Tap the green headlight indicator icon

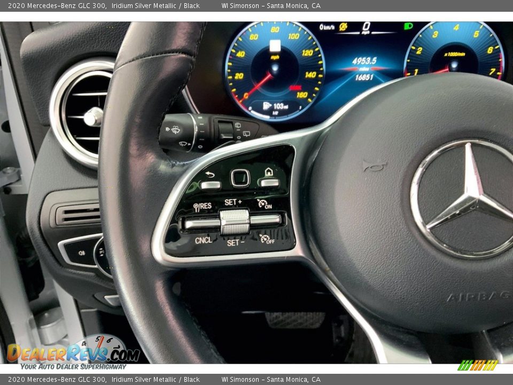(x=408, y=26)
